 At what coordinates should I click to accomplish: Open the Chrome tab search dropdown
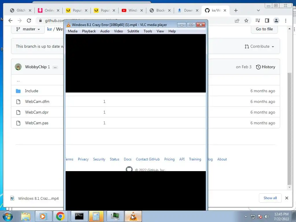(x=258, y=10)
